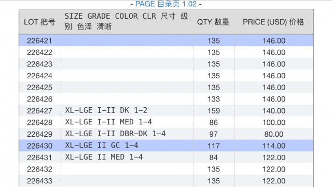Click the XL-LGE I-II MED 1-4 row

coord(166,122)
